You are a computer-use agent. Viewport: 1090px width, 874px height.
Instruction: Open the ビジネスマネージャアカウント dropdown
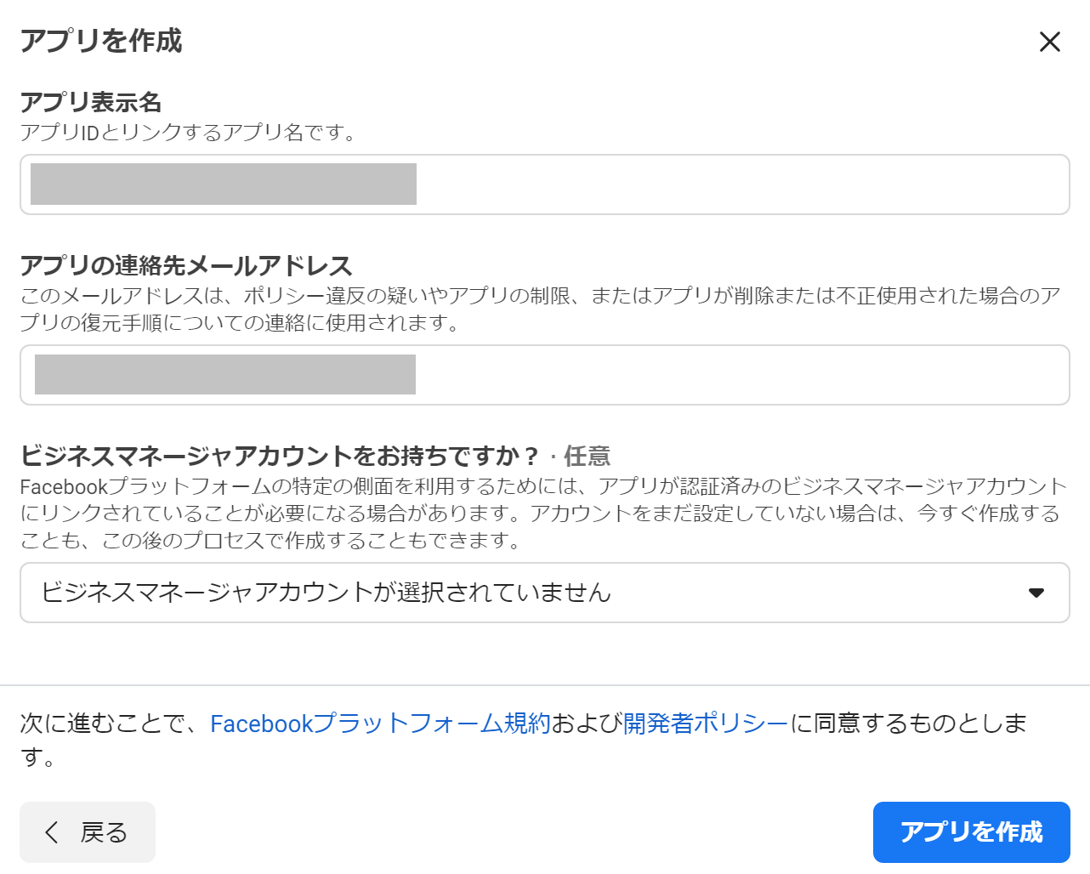(544, 593)
